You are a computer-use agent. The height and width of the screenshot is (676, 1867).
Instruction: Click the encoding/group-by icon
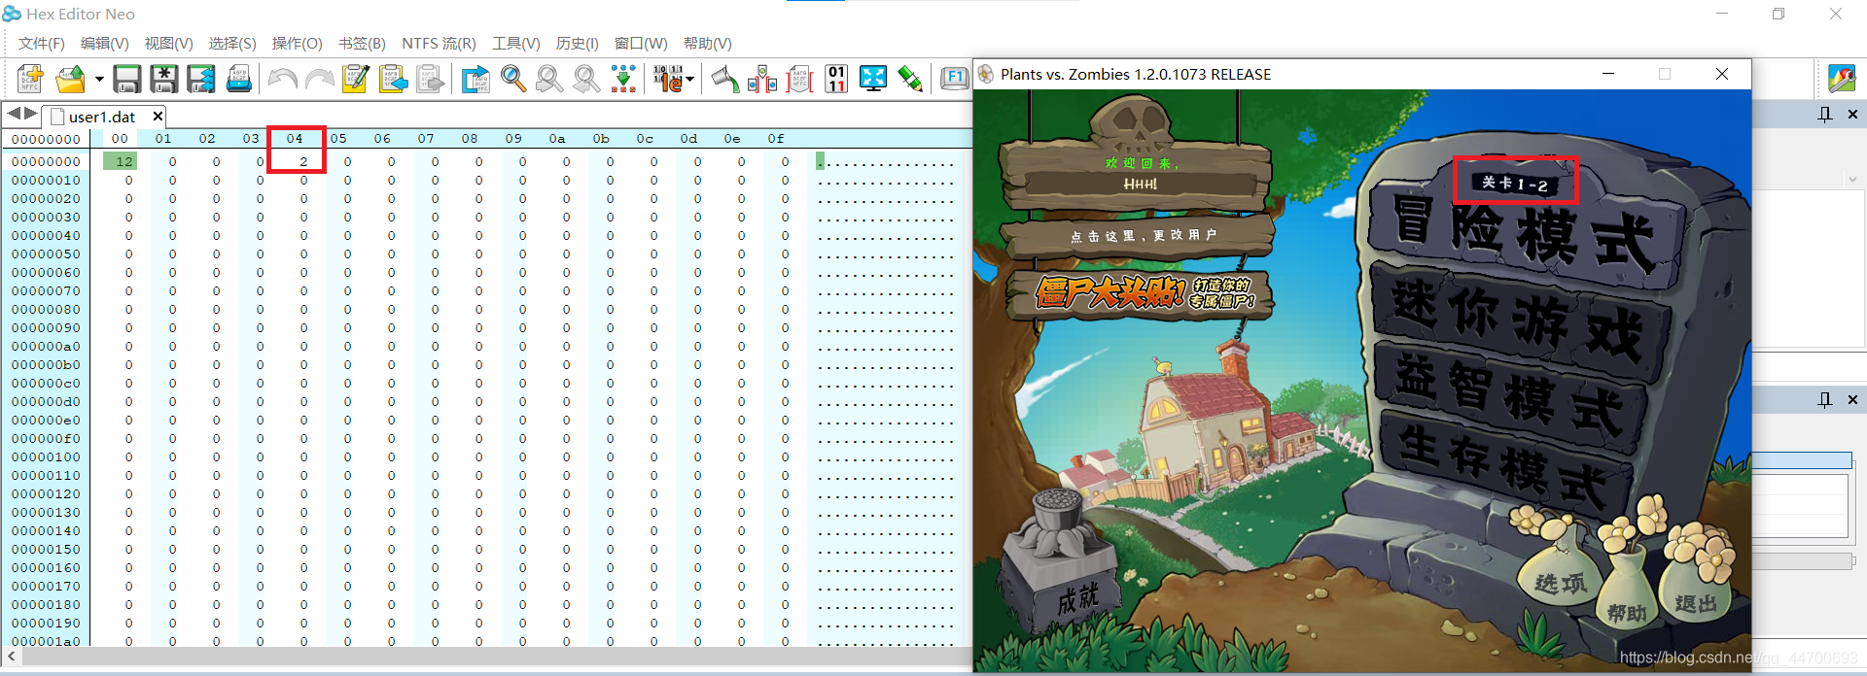[x=667, y=79]
